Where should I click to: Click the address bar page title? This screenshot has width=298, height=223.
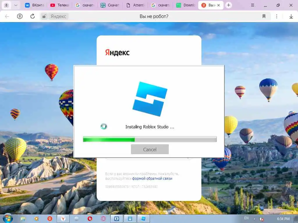point(154,16)
